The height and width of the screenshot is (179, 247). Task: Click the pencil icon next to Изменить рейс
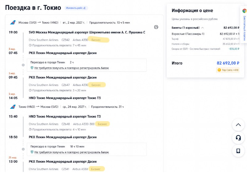pos(84,8)
